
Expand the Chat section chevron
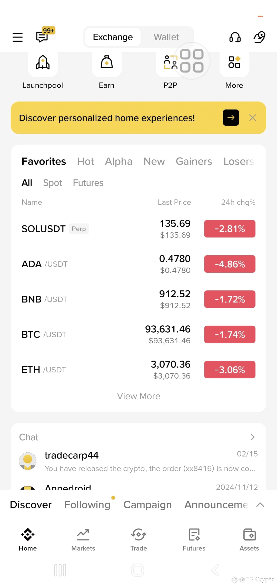252,437
